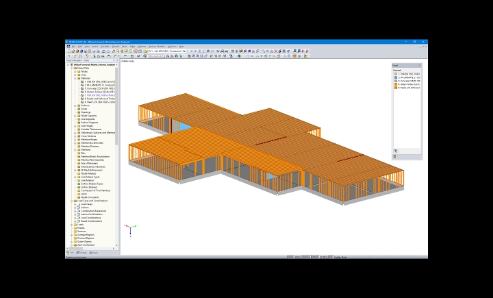Open the View menu
The width and height of the screenshot is (493, 298).
tap(87, 47)
